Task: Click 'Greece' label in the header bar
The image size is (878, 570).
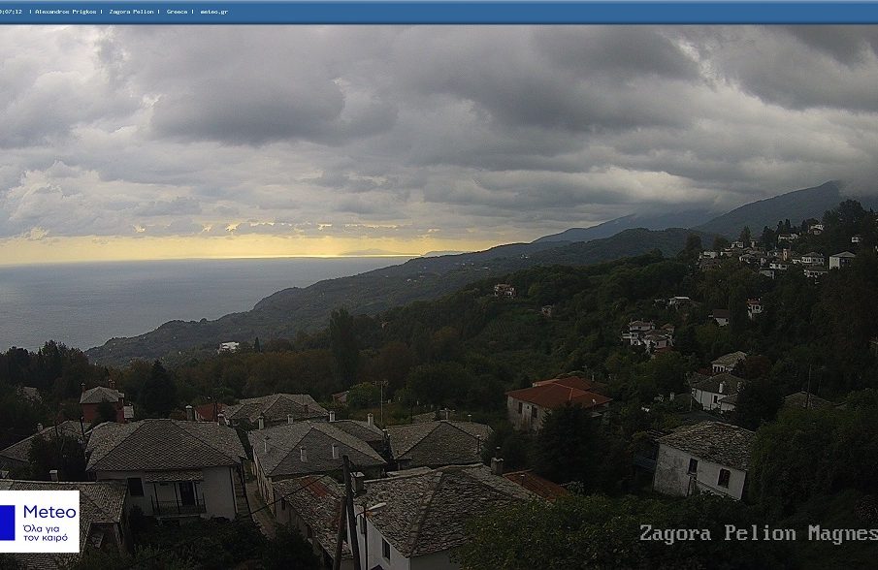Action: click(x=177, y=12)
